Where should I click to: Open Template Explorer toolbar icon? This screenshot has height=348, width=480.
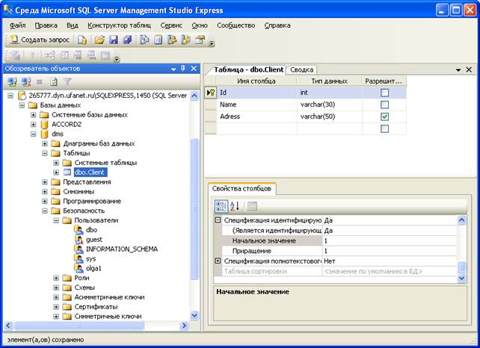pyautogui.click(x=186, y=40)
